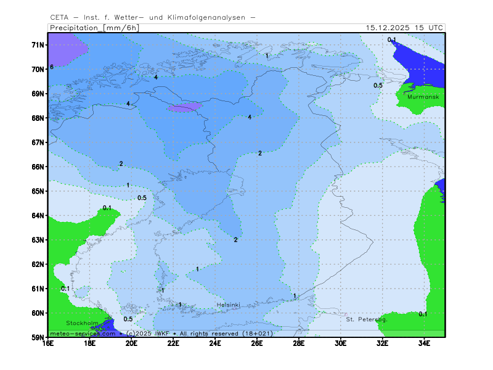Click the 71N latitude axis label
493x370 pixels.
[38, 45]
